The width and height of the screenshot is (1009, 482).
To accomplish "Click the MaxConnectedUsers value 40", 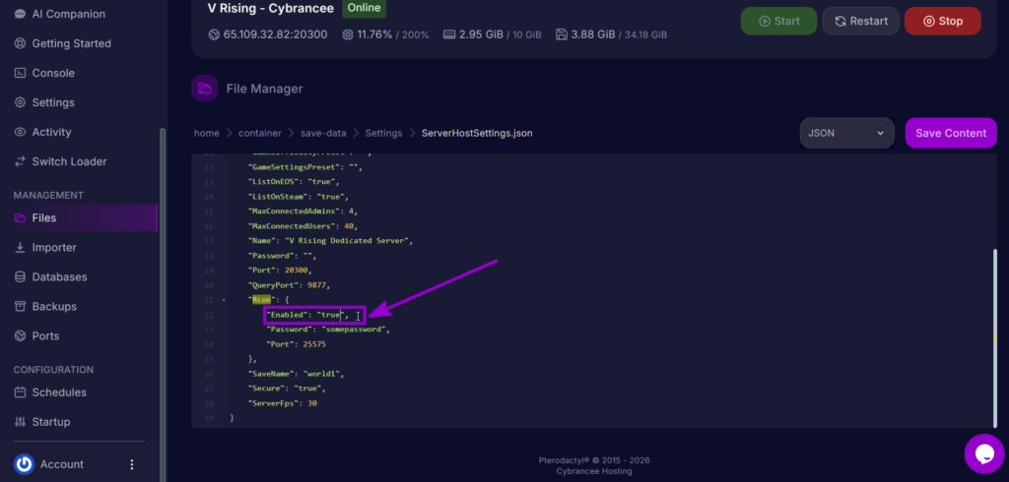I will coord(351,226).
